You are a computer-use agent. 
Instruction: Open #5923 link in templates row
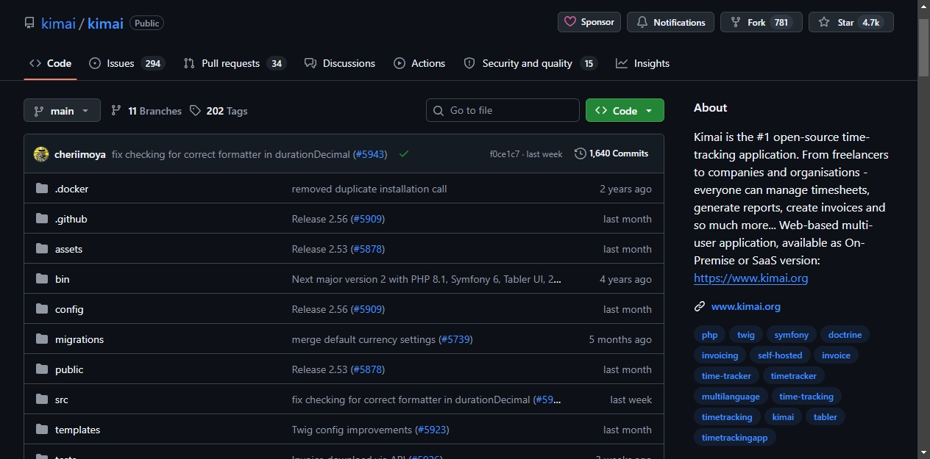pyautogui.click(x=432, y=430)
